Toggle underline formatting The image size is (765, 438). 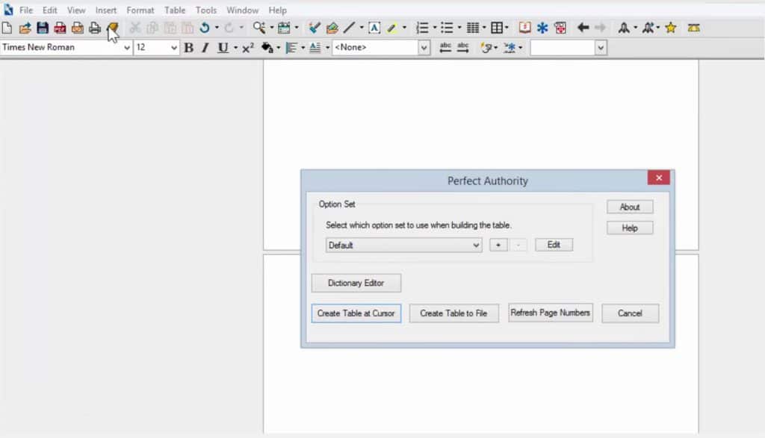(x=222, y=47)
